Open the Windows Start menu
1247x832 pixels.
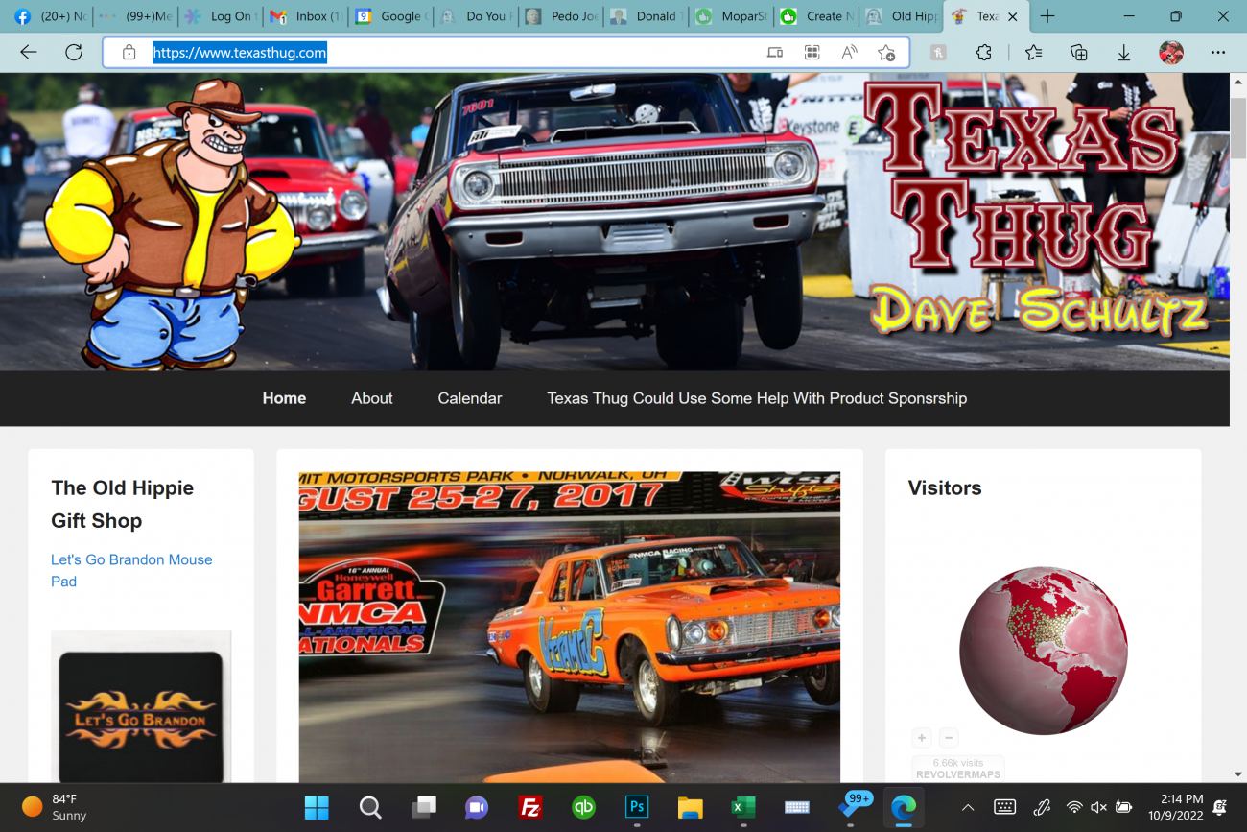point(317,808)
